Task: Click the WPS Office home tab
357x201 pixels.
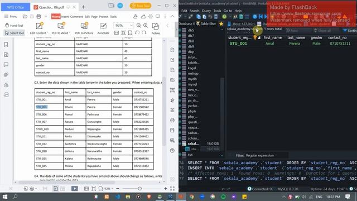Action: 16,7
